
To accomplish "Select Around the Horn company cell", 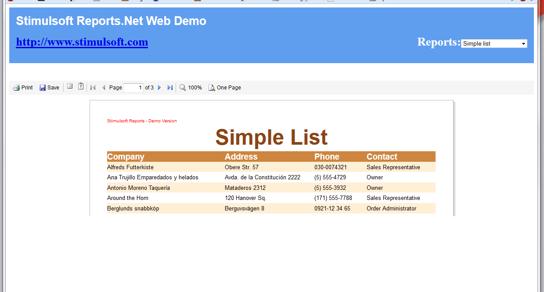I will tap(128, 198).
